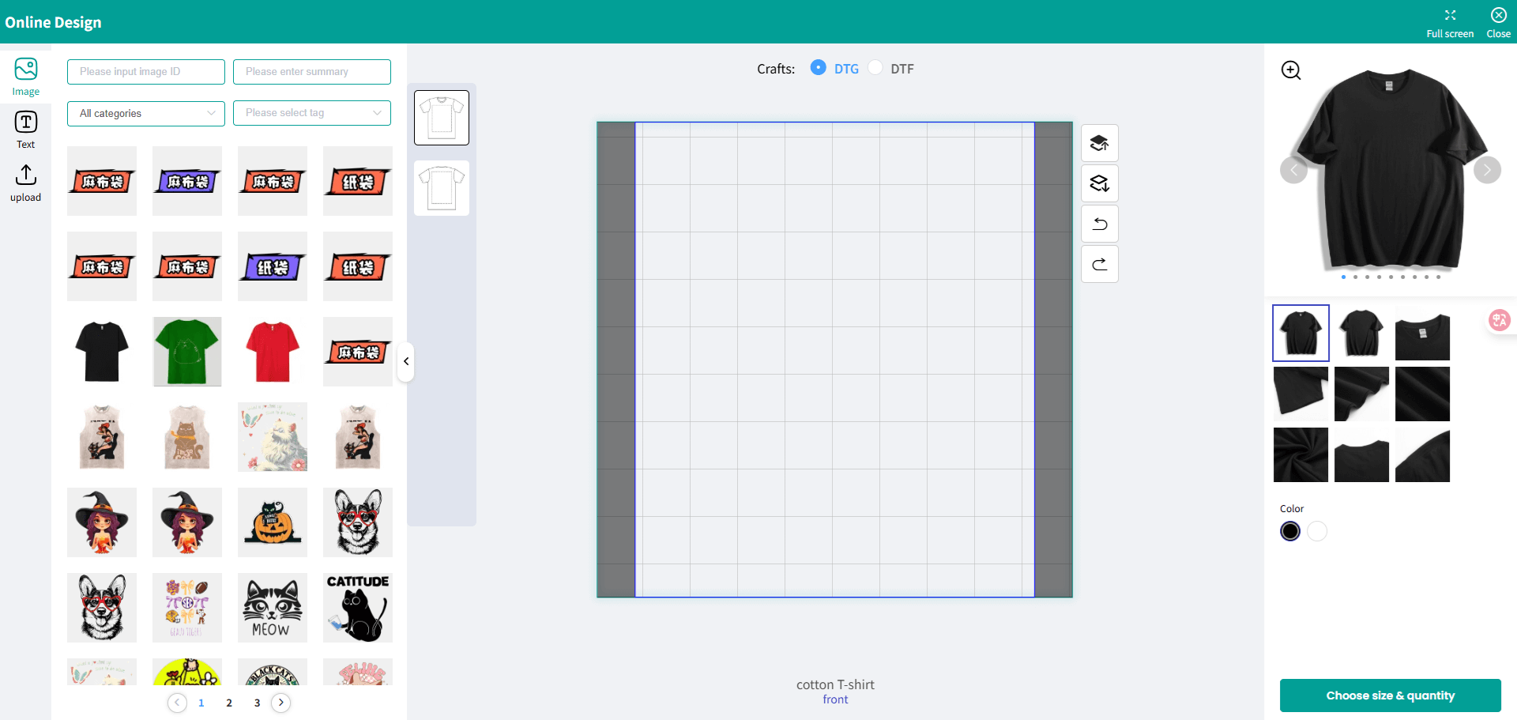
Task: Open the All categories dropdown
Action: (x=146, y=113)
